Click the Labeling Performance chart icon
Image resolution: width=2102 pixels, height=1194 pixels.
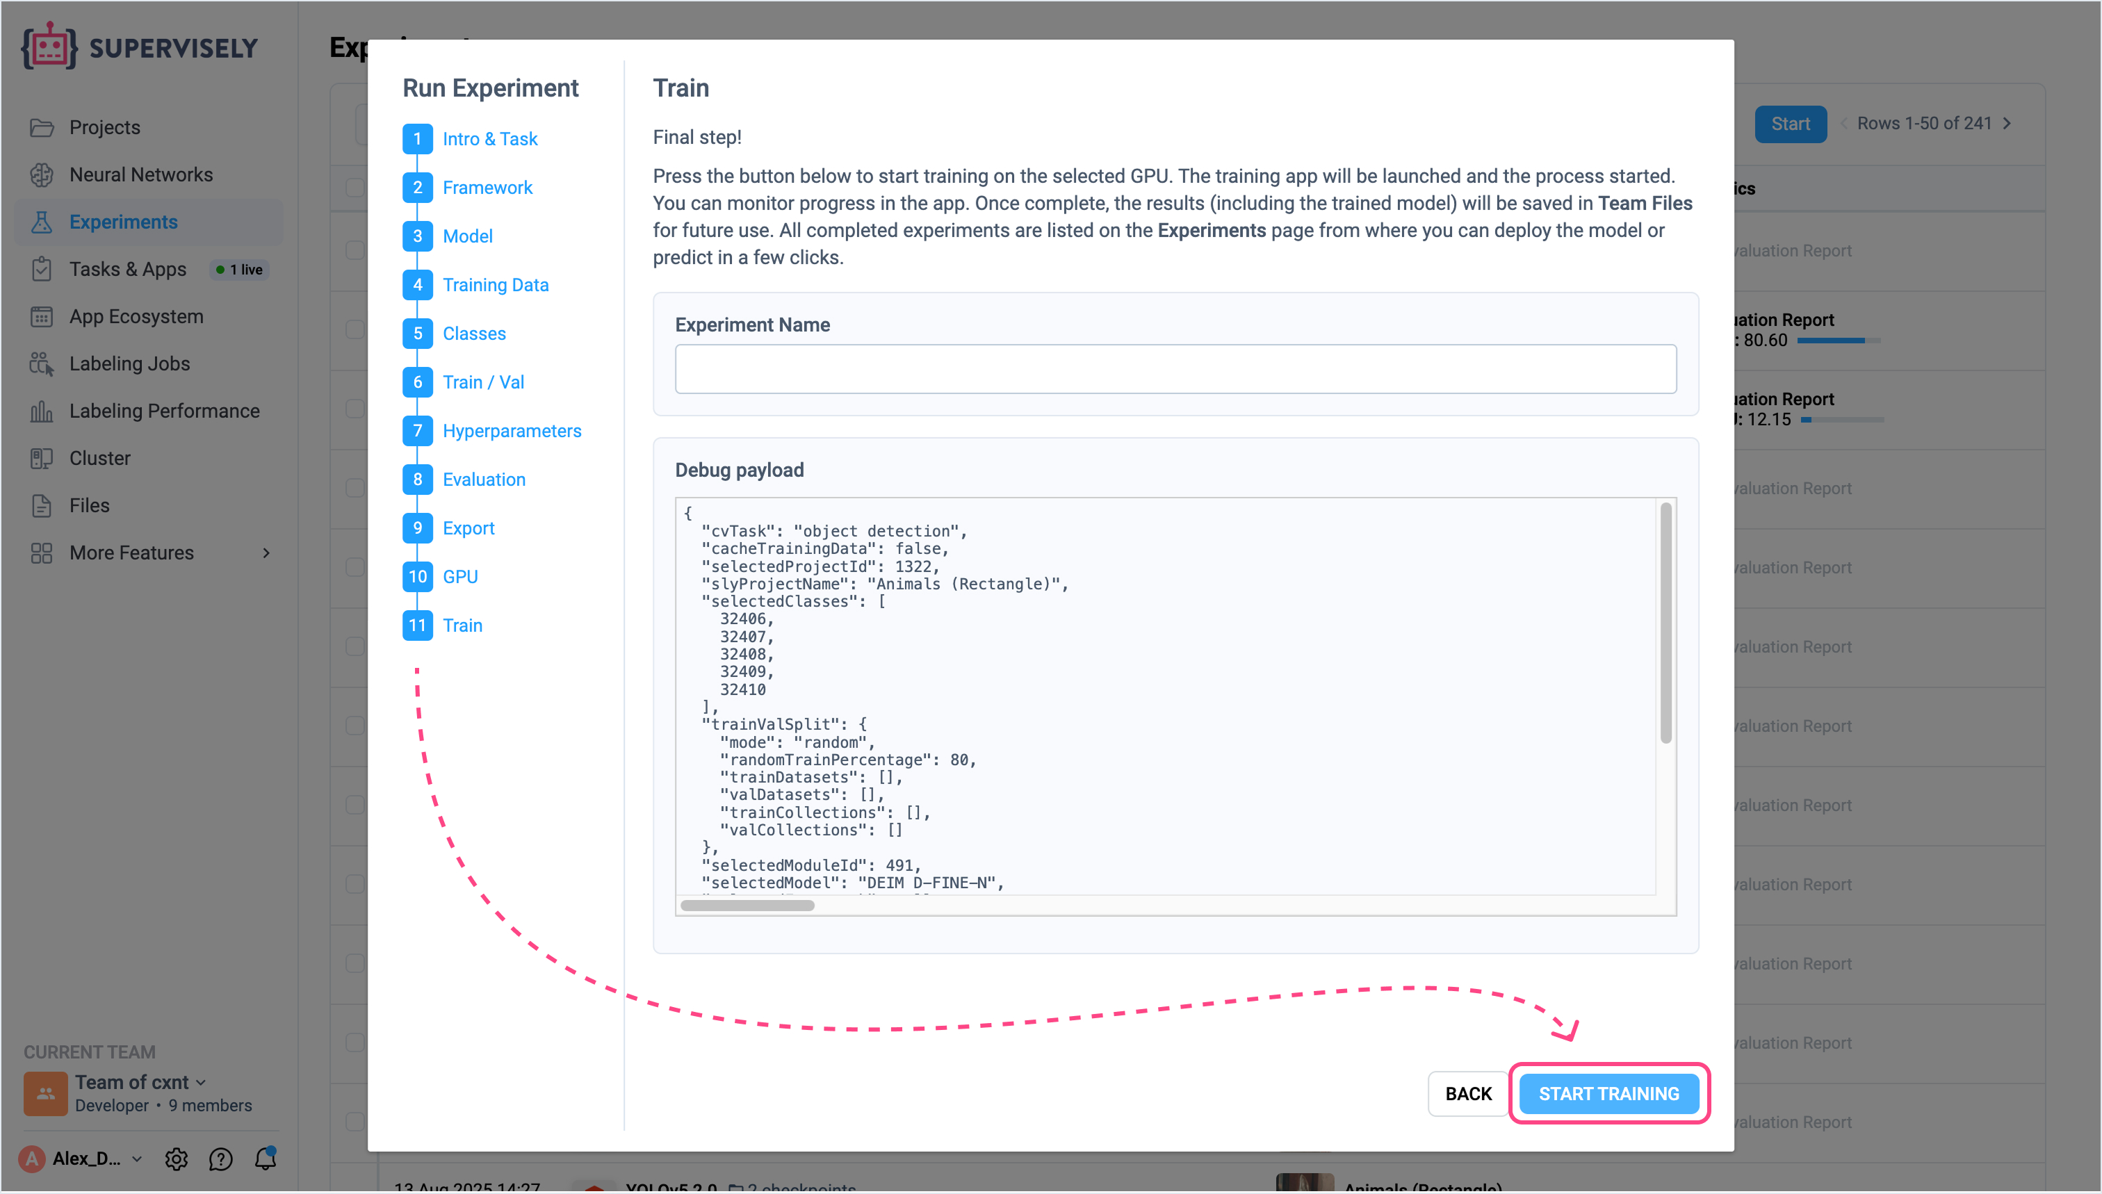pos(42,411)
